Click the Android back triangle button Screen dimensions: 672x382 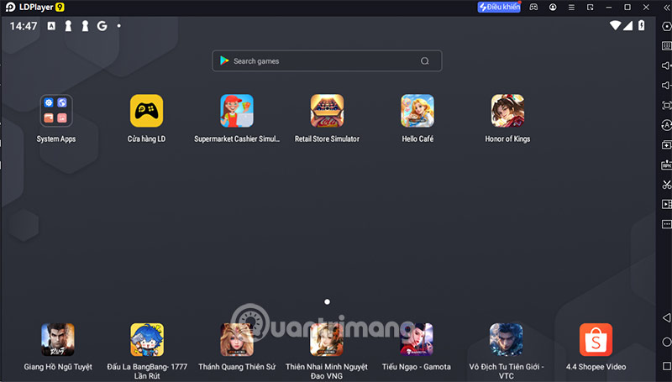(x=666, y=317)
